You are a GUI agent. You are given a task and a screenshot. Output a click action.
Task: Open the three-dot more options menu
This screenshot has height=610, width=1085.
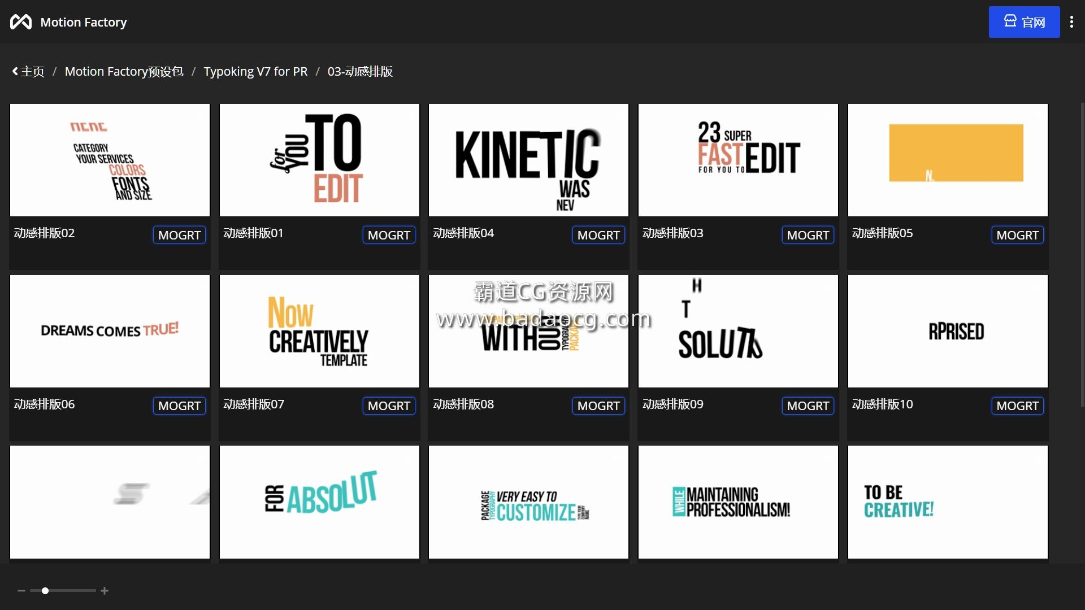pos(1071,22)
